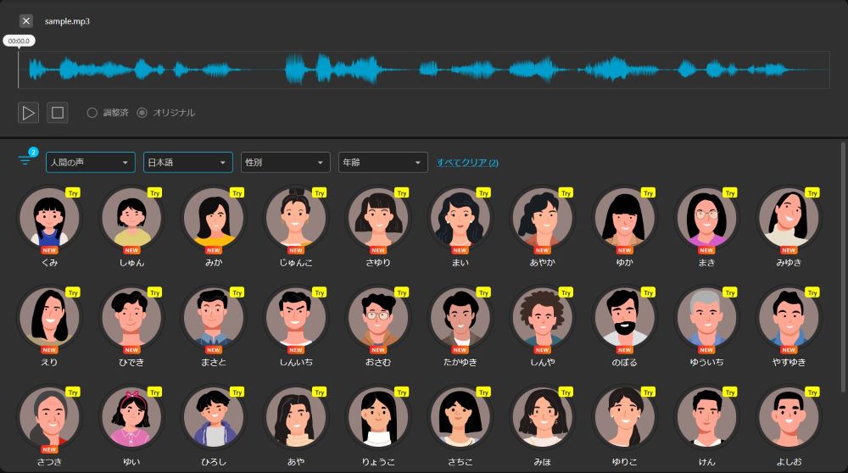Choose the みか voice avatar
The height and width of the screenshot is (473, 848).
click(214, 217)
